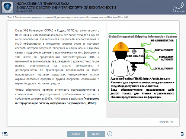Click the LOCAL AUTHORITY label
Viewport: 186px width, 139px height.
163,68
